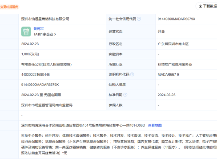
Task: Select industry value 科技推广和应用服务业
Action: click(x=175, y=65)
